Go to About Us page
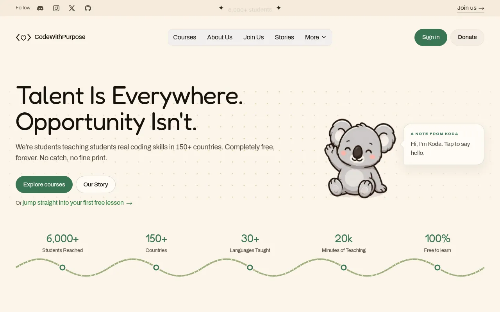This screenshot has height=312, width=500. click(x=220, y=37)
